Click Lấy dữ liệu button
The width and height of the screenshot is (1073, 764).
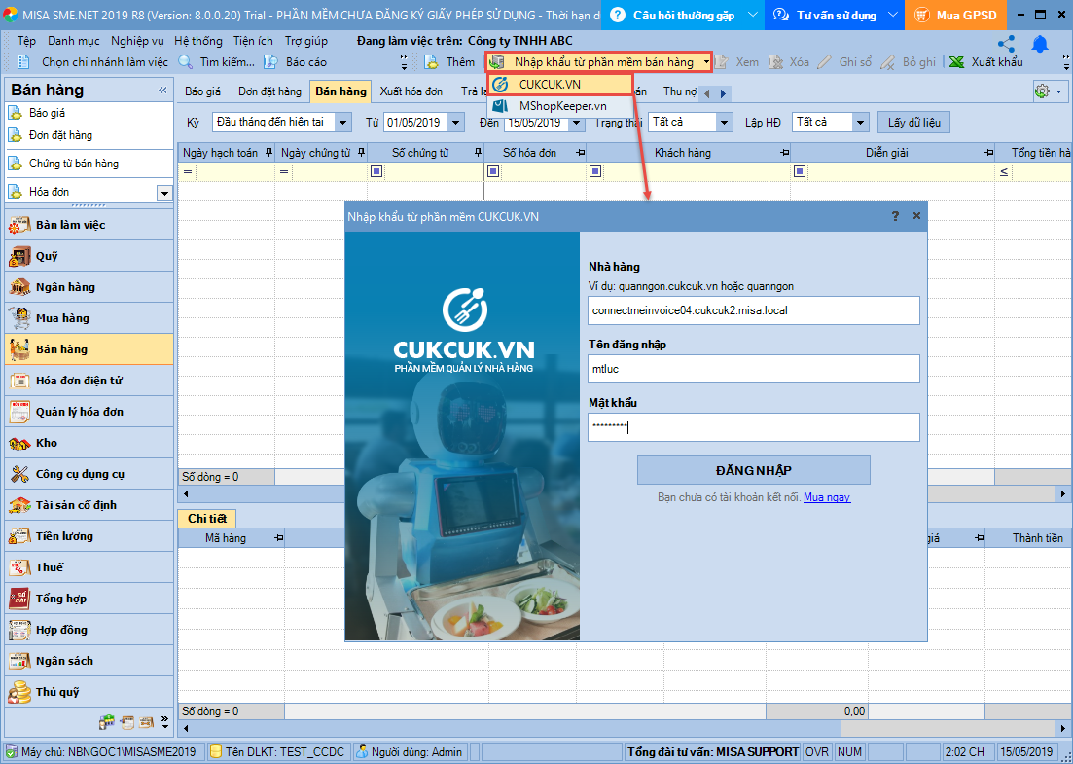(x=913, y=123)
